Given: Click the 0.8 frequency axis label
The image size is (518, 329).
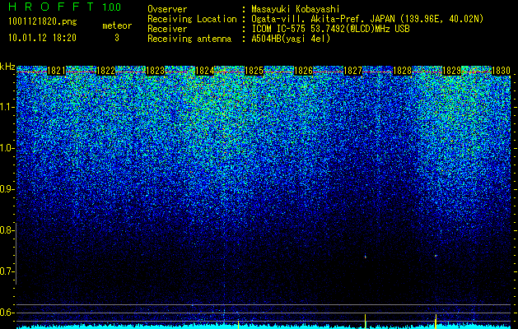Looking at the screenshot, I should pyautogui.click(x=7, y=230).
